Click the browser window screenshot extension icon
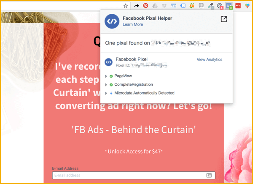 pos(173,6)
